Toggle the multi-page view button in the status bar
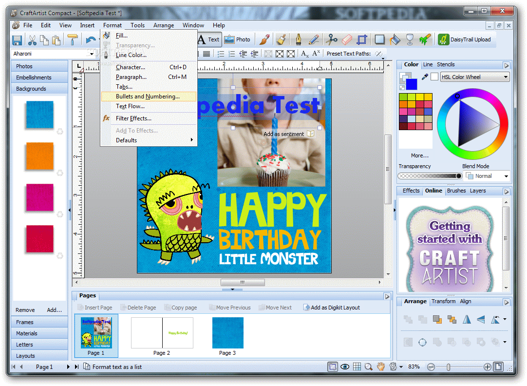This screenshot has width=527, height=386. (x=333, y=367)
